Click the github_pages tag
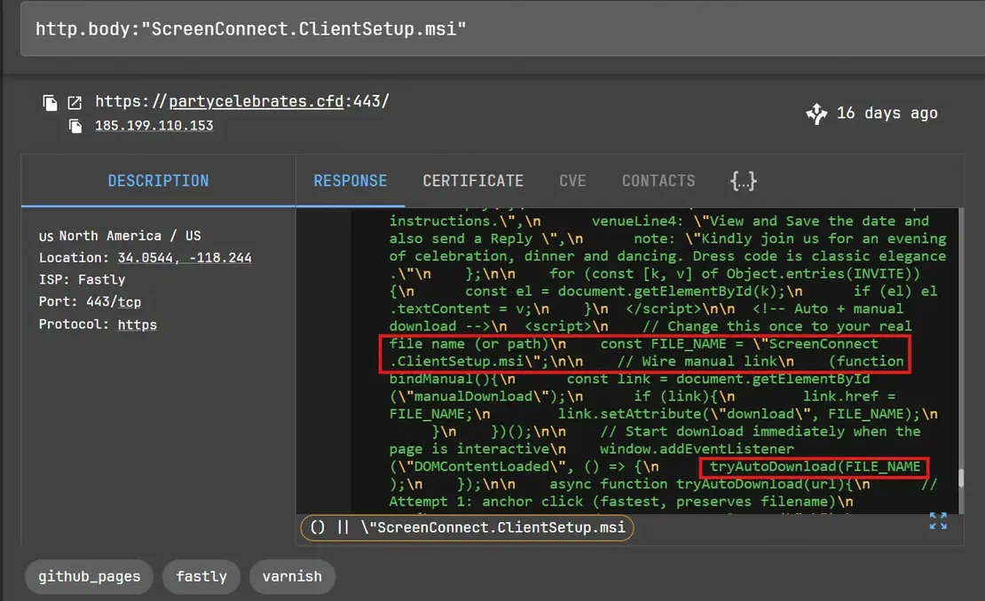 (90, 576)
